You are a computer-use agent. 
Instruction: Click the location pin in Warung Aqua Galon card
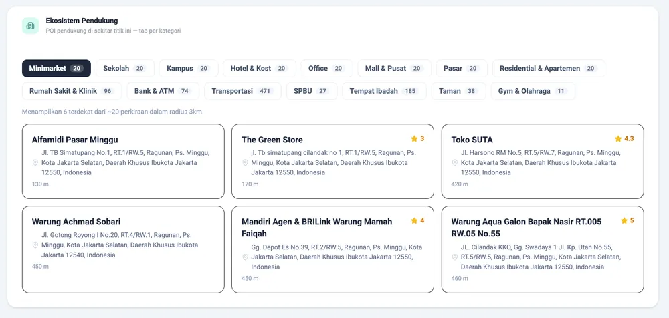455,257
